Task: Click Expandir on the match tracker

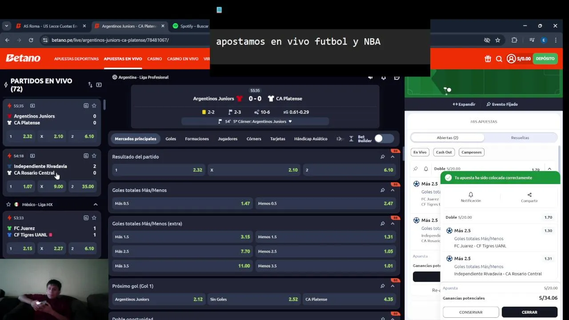Action: (x=464, y=104)
